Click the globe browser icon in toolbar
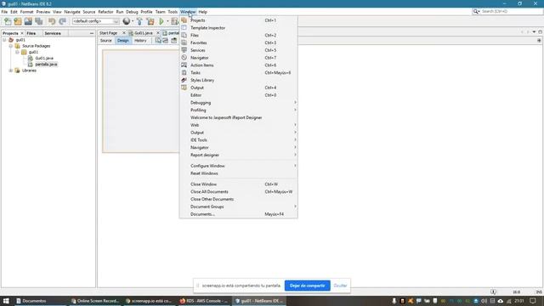This screenshot has width=544, height=306. click(x=127, y=21)
